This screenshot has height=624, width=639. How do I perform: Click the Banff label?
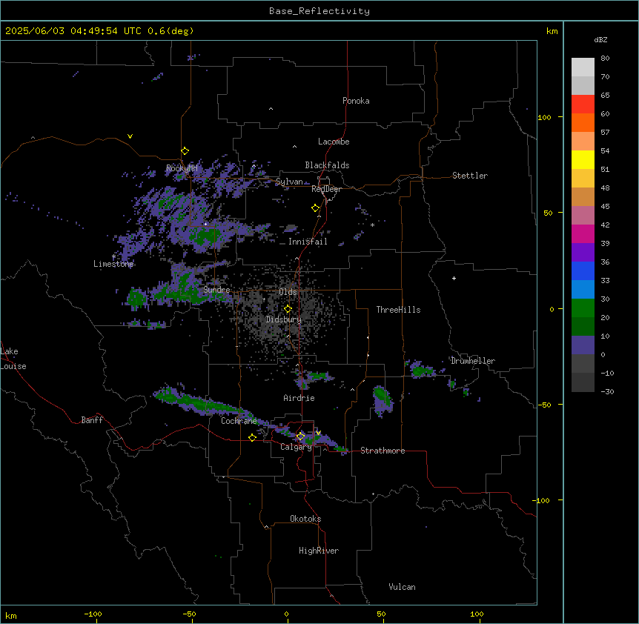pos(92,420)
